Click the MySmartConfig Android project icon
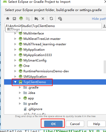The height and width of the screenshot is (132, 106). (x=21, y=60)
